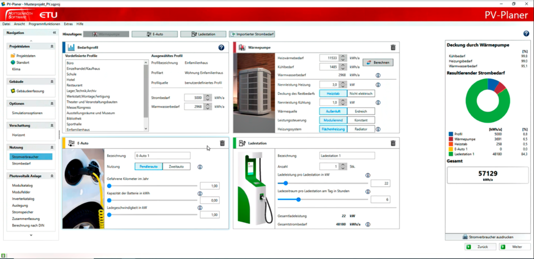Click the Bedarfsprofil bar chart icon
Screen dimensions: 534x259
(x=71, y=48)
